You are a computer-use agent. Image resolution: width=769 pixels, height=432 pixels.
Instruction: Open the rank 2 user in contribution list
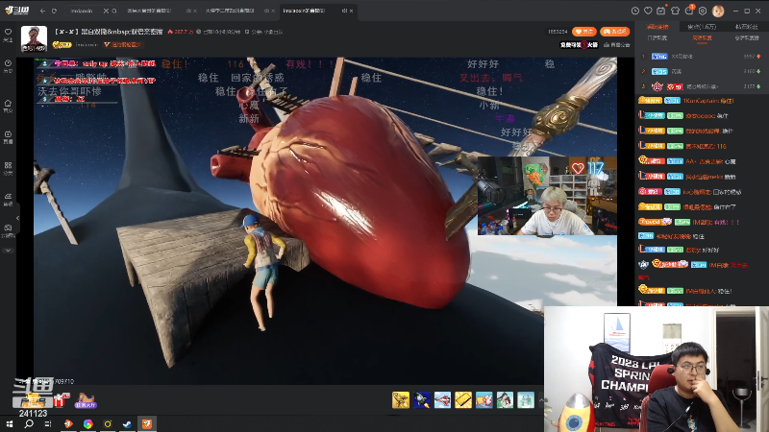(702, 71)
